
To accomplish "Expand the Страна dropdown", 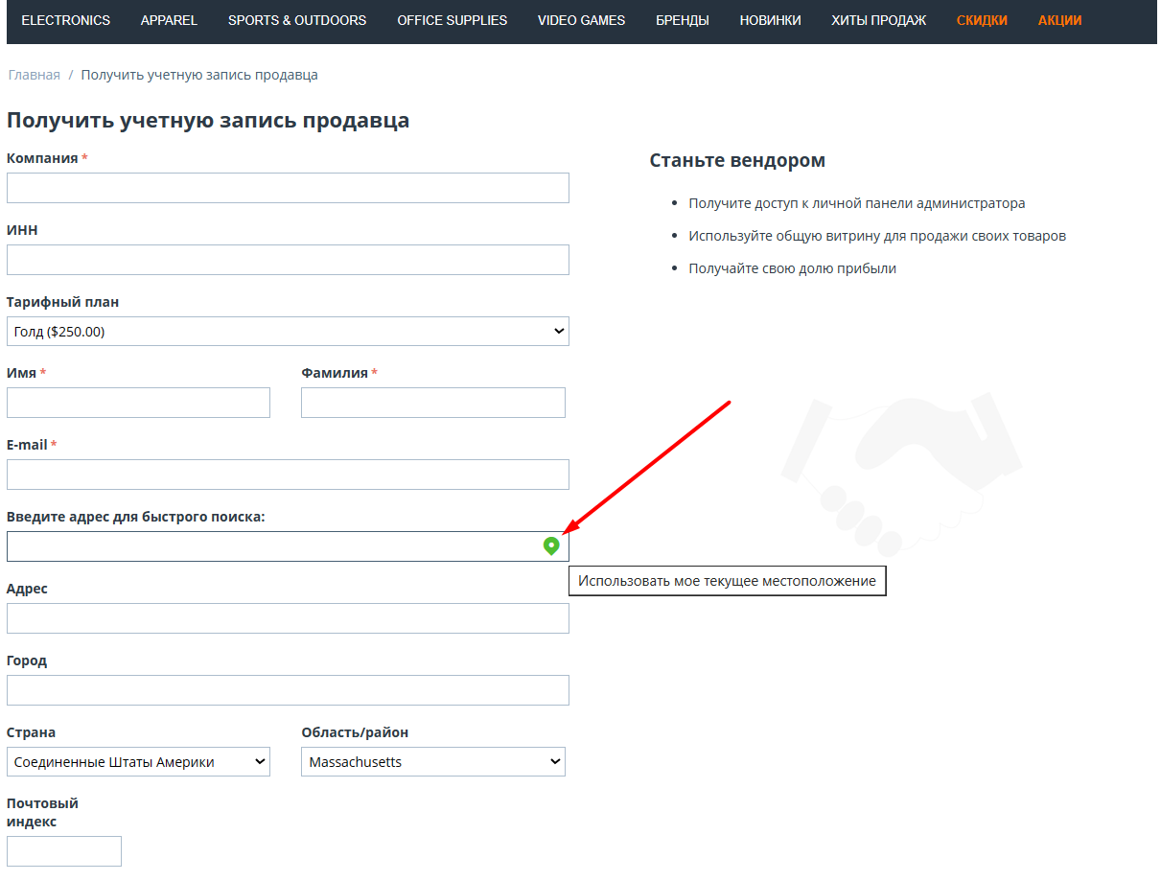I will tap(138, 762).
